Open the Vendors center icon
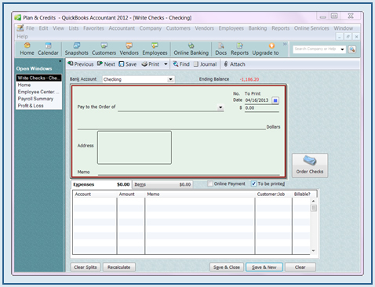 click(129, 49)
